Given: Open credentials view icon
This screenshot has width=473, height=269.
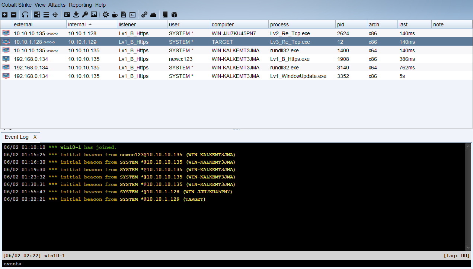Looking at the screenshot, I should tap(67, 15).
